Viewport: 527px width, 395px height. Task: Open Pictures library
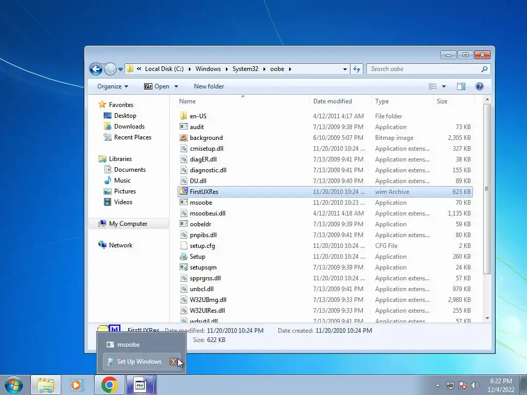125,191
